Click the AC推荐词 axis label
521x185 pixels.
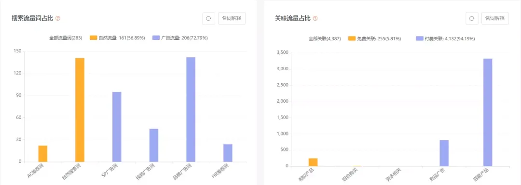[x=35, y=172]
